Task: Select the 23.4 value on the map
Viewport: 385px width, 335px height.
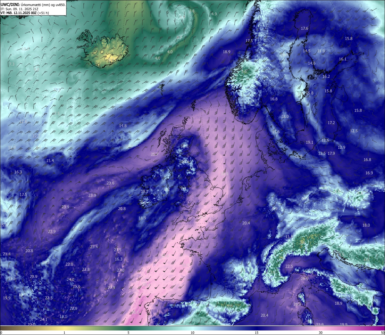Action: click(94, 247)
